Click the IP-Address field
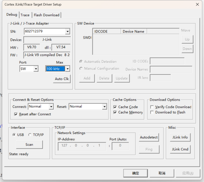 tap(82, 147)
